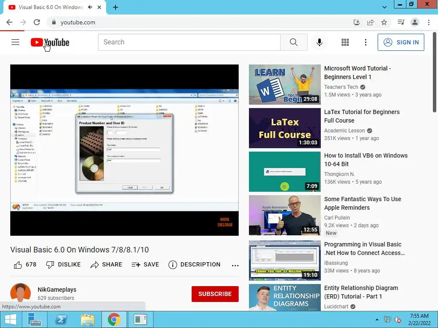
Task: Open How to Install VB6 thumbnail
Action: (284, 172)
